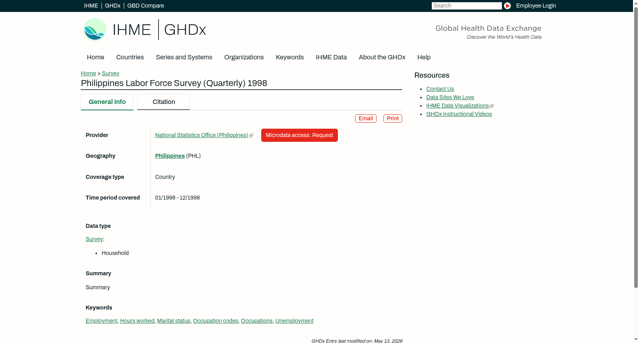Open the Survey data type link

[94, 239]
